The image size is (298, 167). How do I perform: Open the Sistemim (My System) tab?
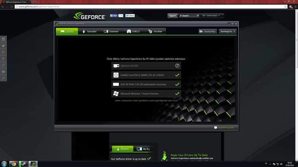tap(111, 31)
